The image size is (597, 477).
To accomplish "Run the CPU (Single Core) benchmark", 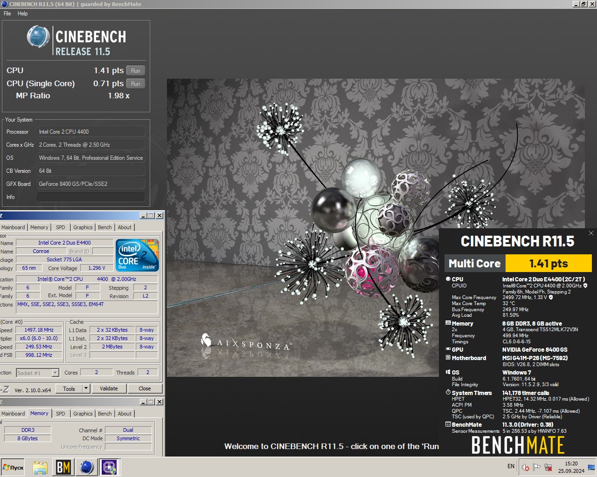I will pyautogui.click(x=136, y=84).
